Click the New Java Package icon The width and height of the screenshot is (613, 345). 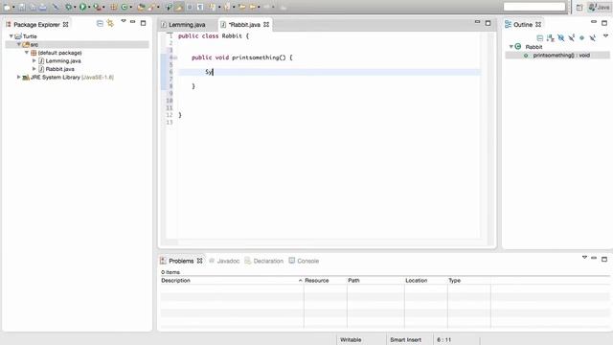113,7
